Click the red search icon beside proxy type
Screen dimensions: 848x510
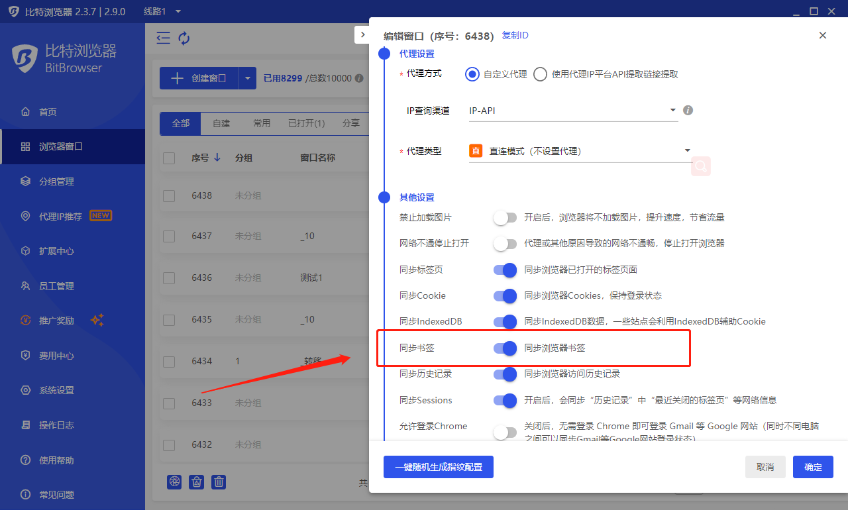[700, 166]
